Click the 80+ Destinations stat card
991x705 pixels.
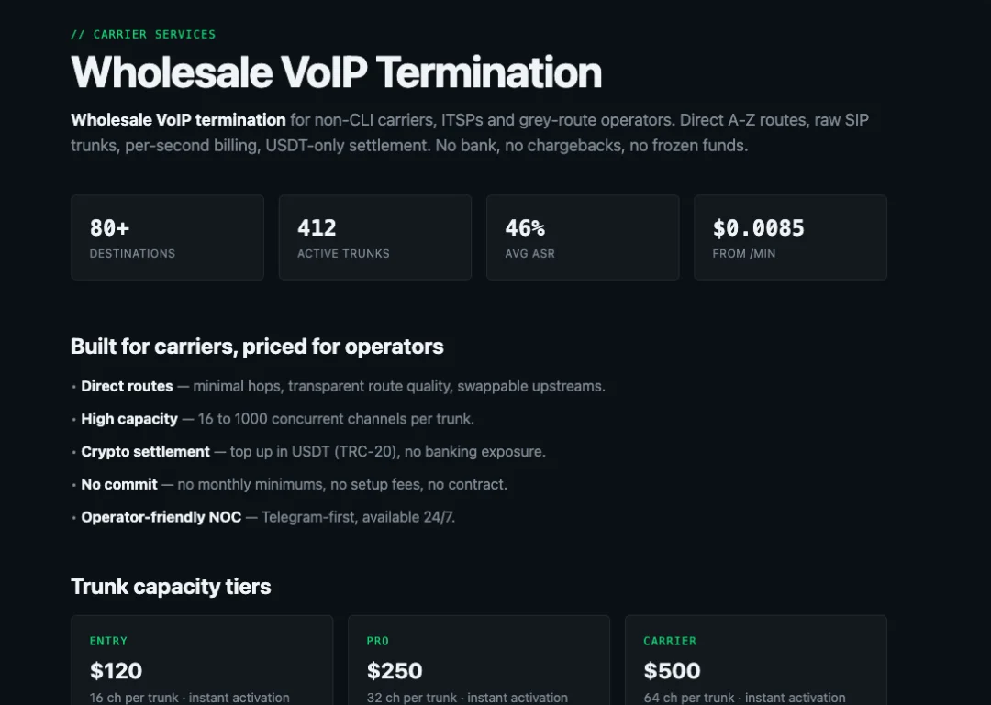(168, 237)
